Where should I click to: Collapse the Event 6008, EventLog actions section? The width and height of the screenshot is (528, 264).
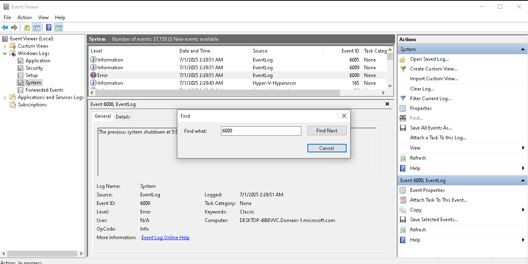pos(523,180)
